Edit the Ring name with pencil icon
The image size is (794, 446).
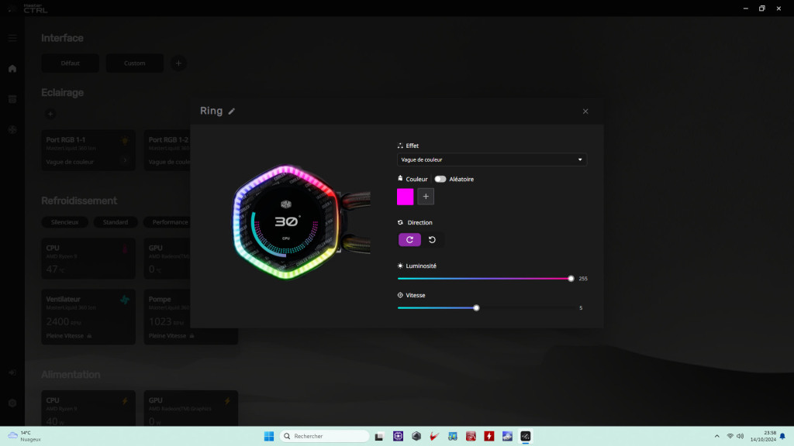pyautogui.click(x=231, y=111)
